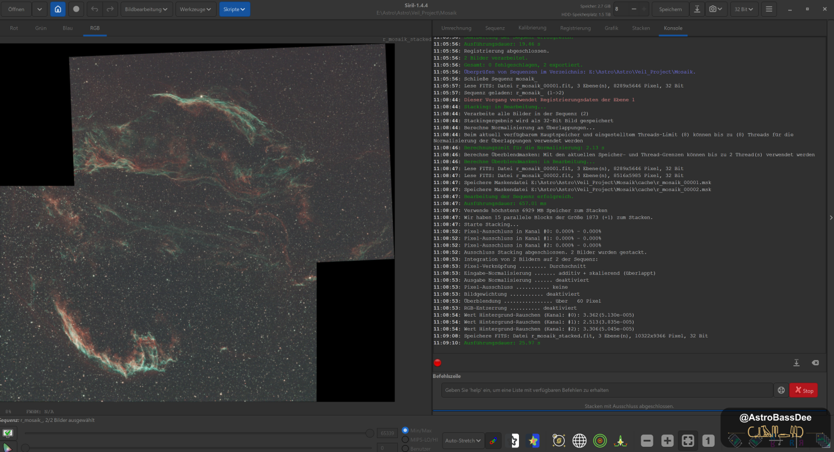Open the Kalibrierung tab
Screen dimensions: 834x452
click(x=532, y=28)
